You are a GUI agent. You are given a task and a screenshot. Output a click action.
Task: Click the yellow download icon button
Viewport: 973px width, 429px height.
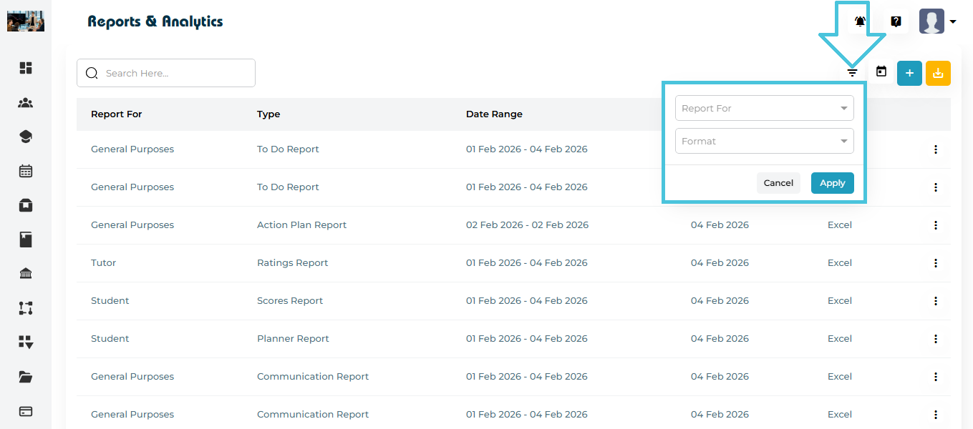click(x=938, y=73)
